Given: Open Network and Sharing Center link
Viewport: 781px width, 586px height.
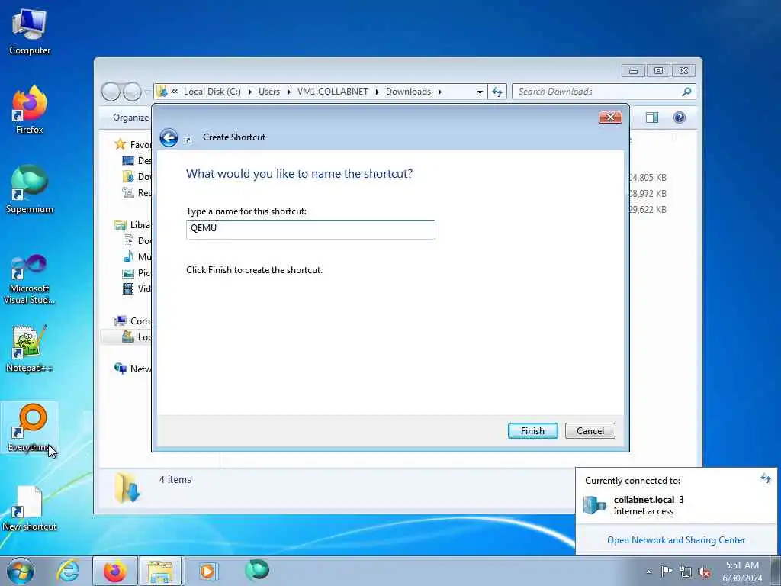Looking at the screenshot, I should click(676, 540).
